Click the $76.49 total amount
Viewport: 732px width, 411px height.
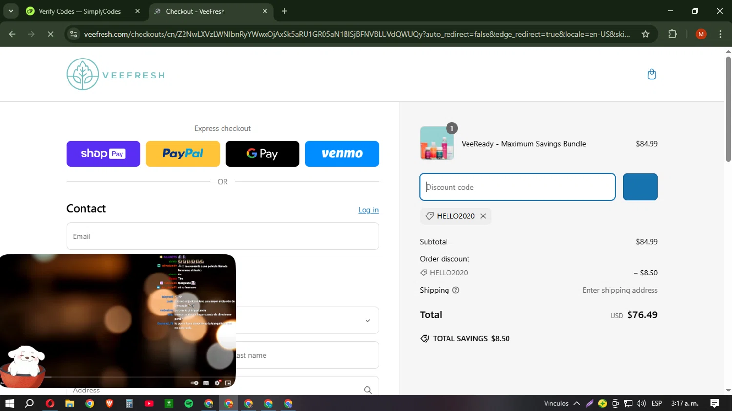(x=642, y=315)
